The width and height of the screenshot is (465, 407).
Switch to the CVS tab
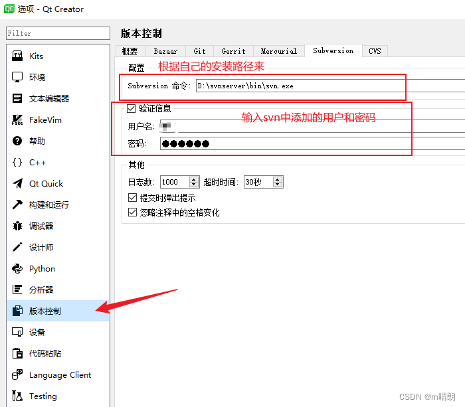point(375,51)
